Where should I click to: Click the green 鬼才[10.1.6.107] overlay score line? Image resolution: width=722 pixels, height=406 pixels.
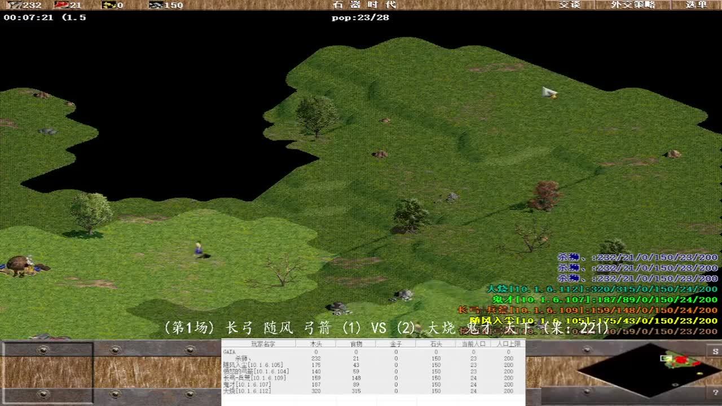pos(605,300)
